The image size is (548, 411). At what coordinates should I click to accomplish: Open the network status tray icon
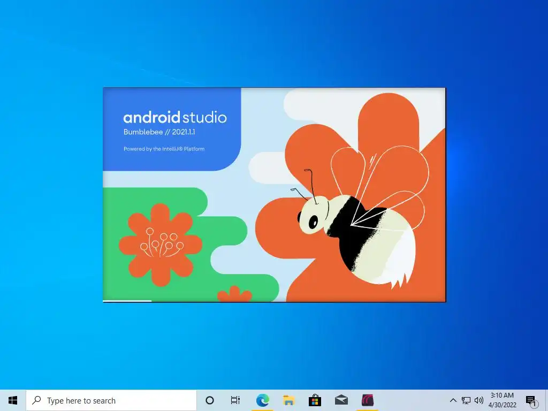(x=466, y=400)
